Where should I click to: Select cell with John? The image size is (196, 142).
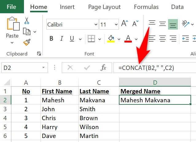coord(60,109)
